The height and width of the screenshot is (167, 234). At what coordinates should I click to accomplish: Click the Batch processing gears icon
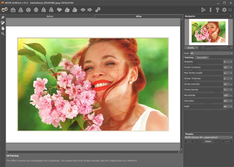(98, 10)
